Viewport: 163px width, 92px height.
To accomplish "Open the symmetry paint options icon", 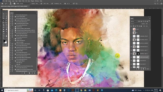I will tap(77, 4).
